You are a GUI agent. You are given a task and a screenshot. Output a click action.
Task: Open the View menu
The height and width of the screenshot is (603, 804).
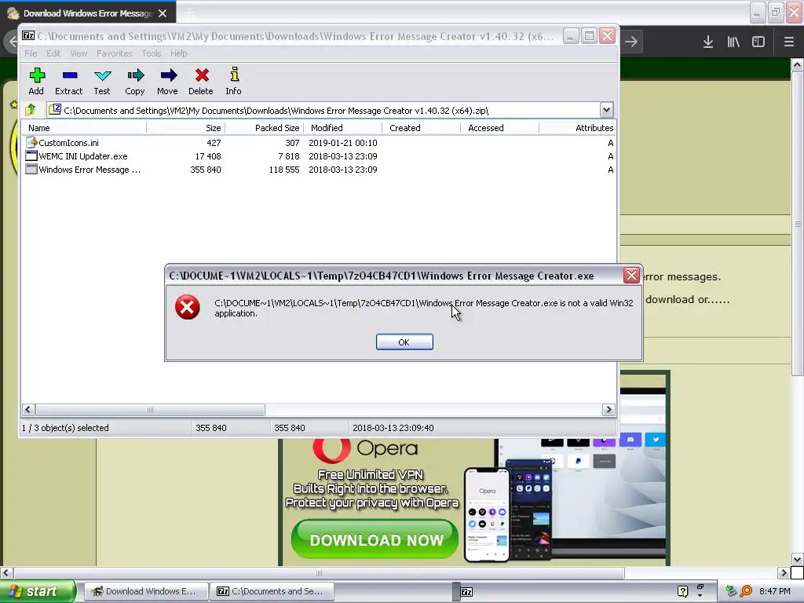[x=79, y=53]
